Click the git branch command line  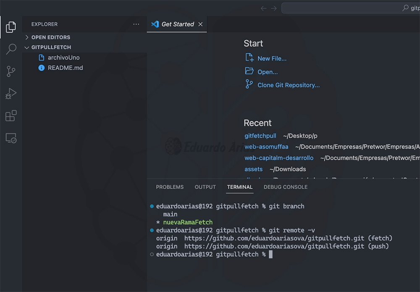point(230,206)
